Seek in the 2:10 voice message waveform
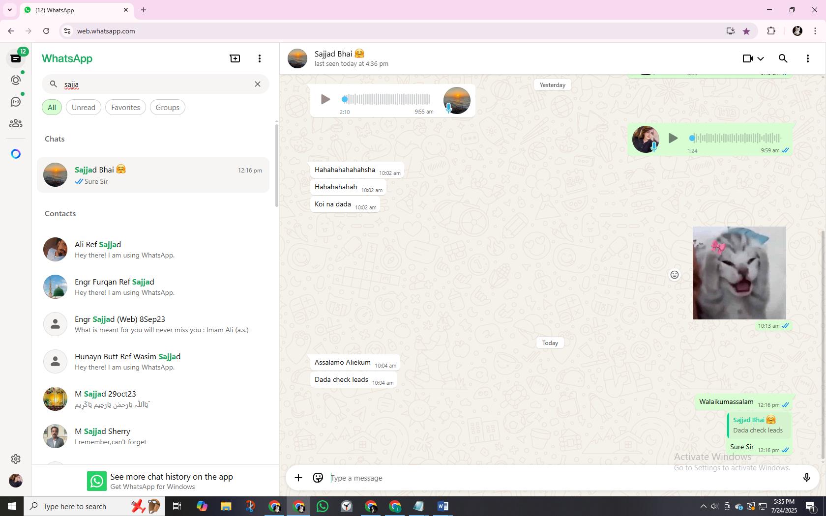Screen dimensions: 826x516 click(x=386, y=99)
